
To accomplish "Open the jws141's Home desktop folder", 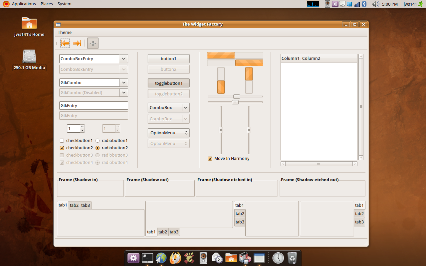I will pyautogui.click(x=29, y=24).
